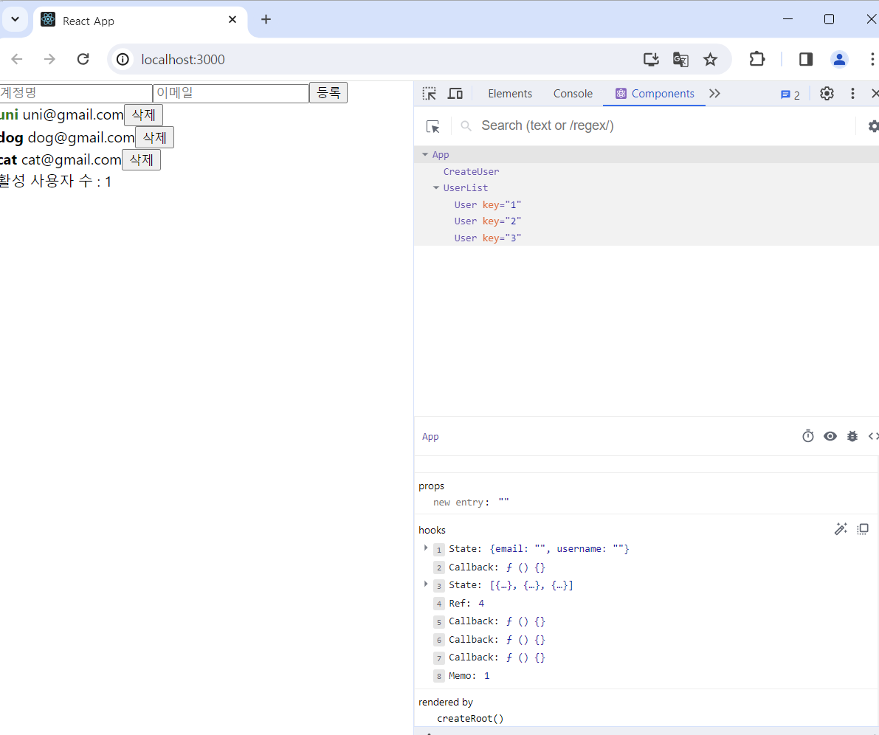Expand the State array hook with three objects

pyautogui.click(x=426, y=584)
